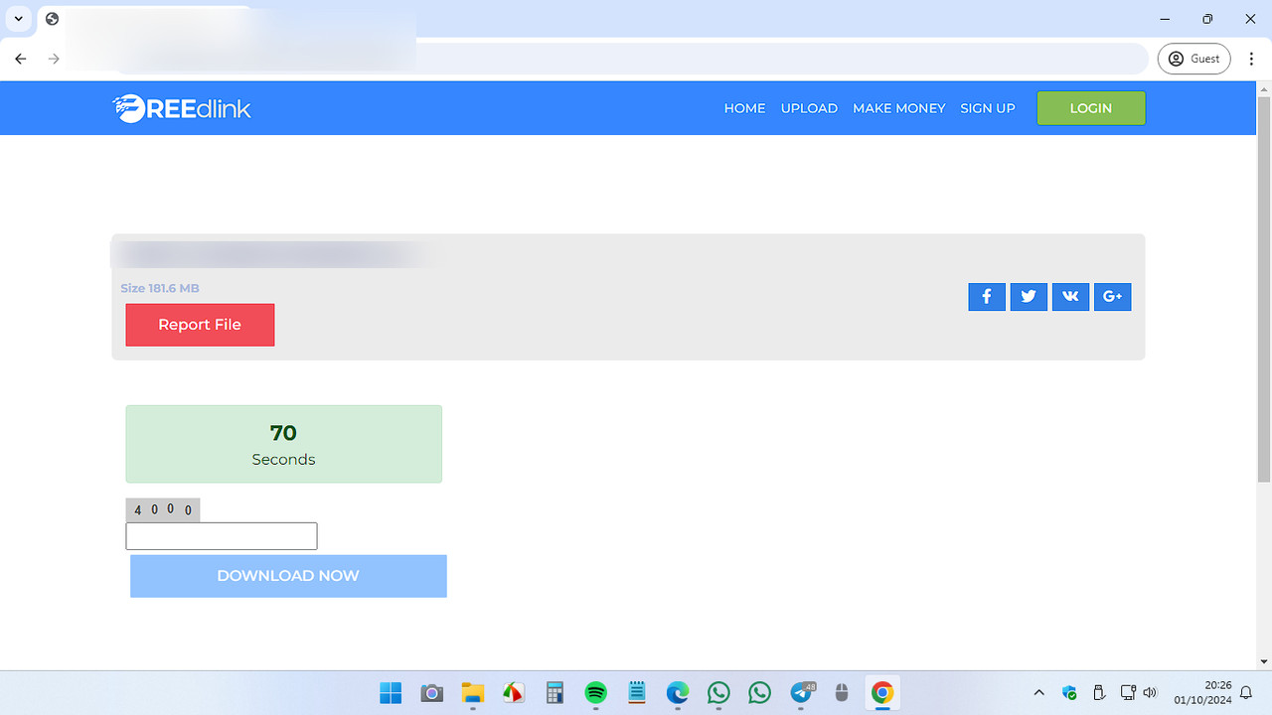Screen dimensions: 1272x715
Task: Click the DOWNLOAD NOW button
Action: pos(288,576)
